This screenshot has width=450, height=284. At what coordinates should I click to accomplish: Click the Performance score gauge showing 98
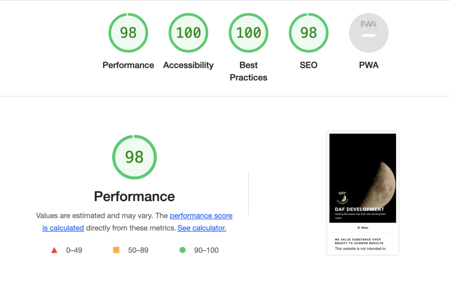point(128,32)
